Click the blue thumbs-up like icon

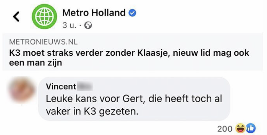point(251,128)
